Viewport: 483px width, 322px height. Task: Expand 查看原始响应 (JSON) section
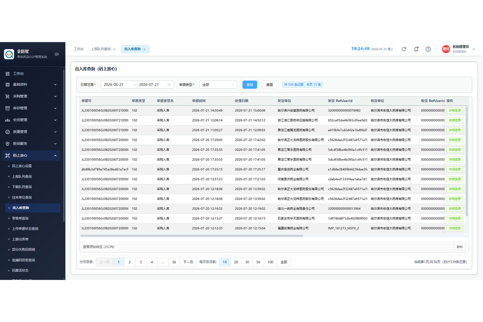click(x=99, y=247)
